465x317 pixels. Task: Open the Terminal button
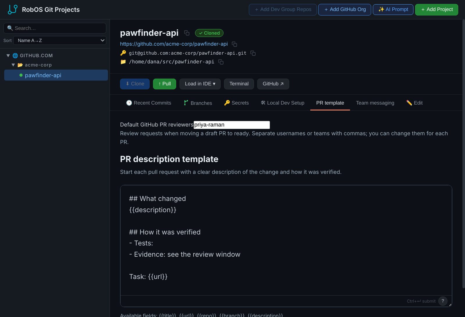click(x=239, y=84)
